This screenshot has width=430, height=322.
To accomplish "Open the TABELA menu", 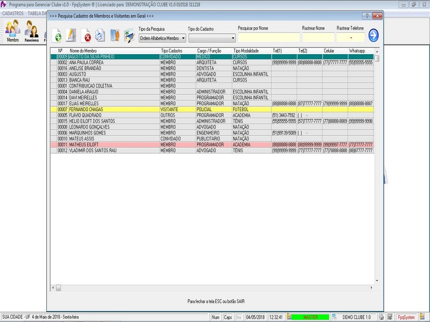I will (37, 13).
